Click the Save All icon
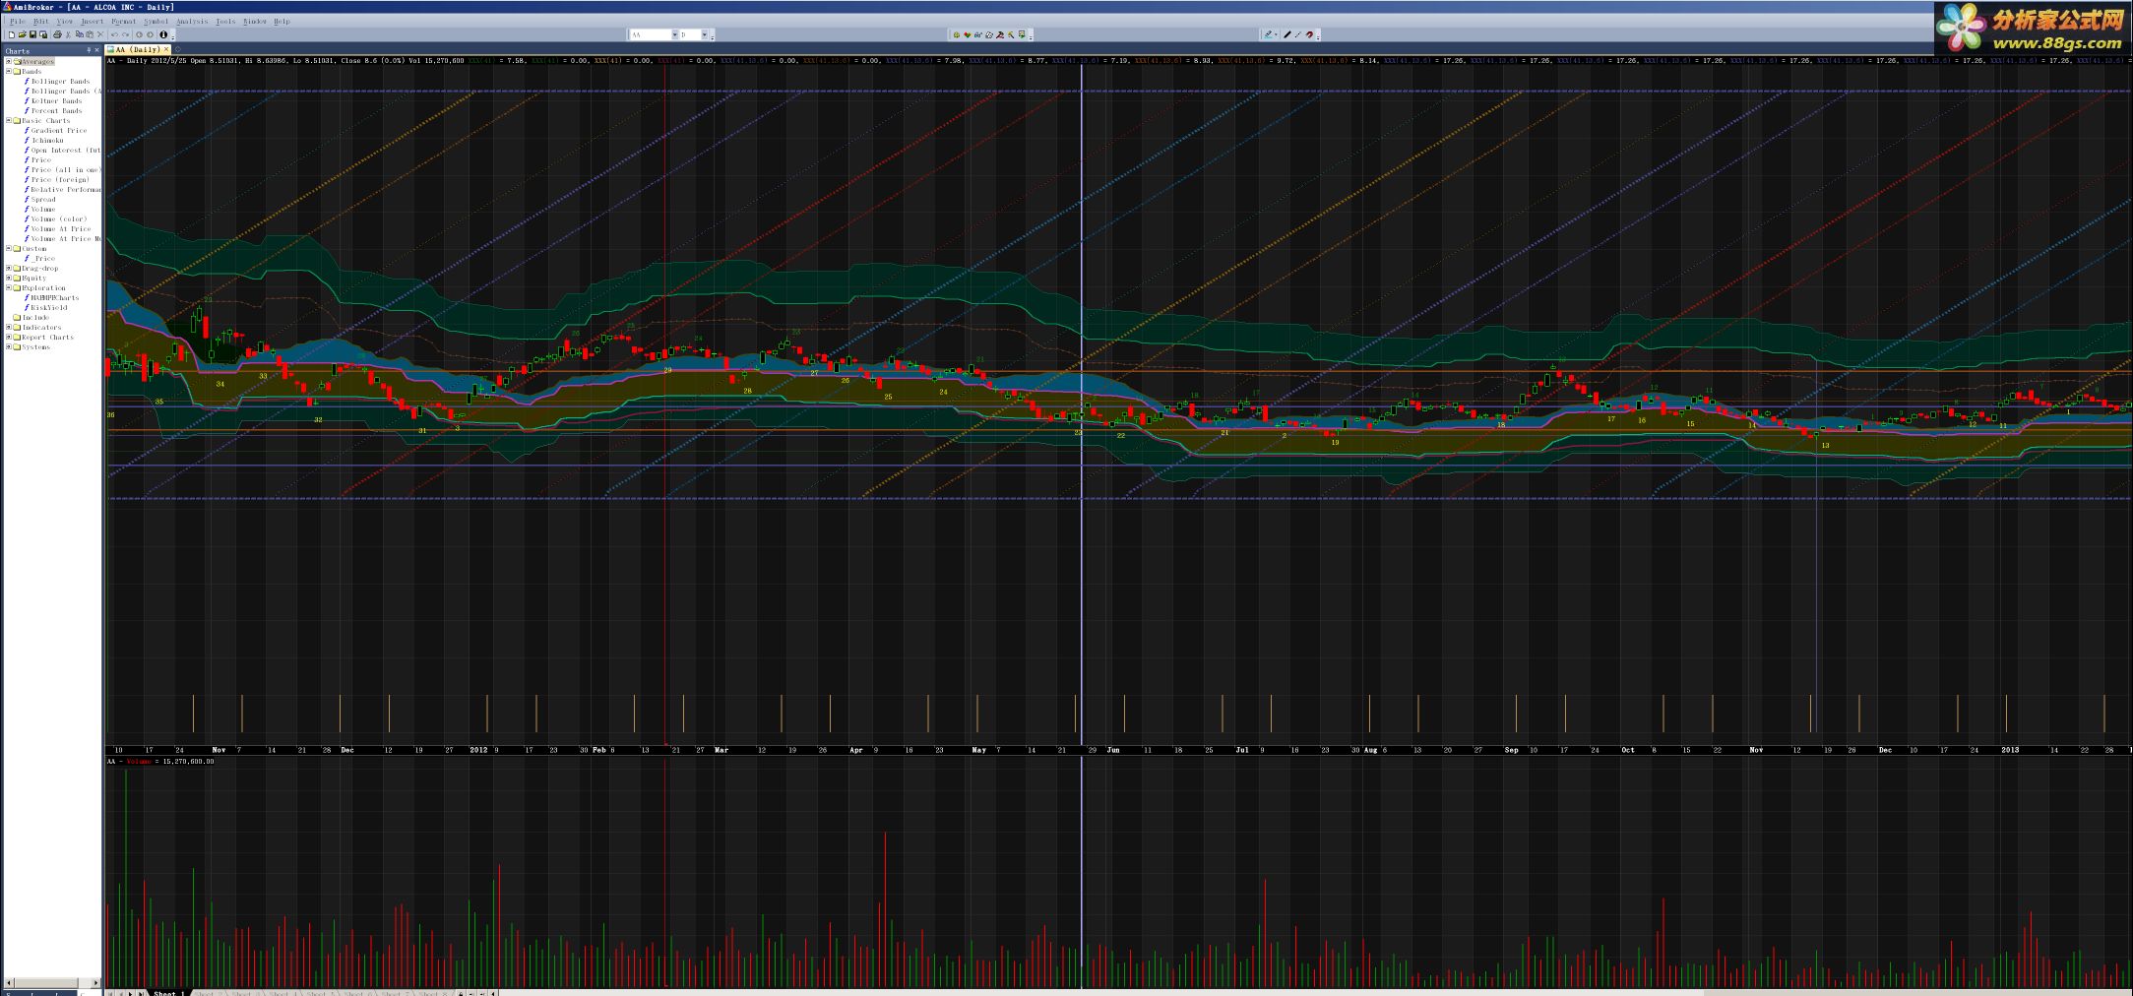The height and width of the screenshot is (996, 2133). coord(43,34)
